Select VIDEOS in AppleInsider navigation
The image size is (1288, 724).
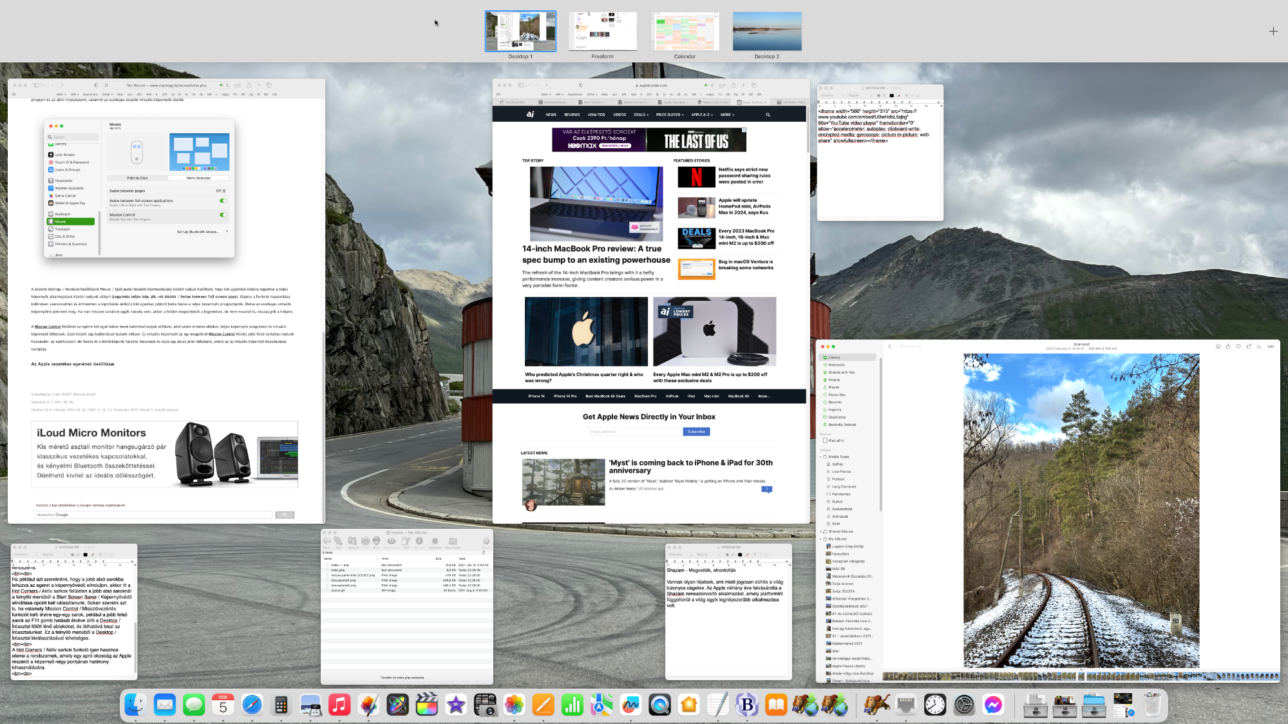pos(620,115)
